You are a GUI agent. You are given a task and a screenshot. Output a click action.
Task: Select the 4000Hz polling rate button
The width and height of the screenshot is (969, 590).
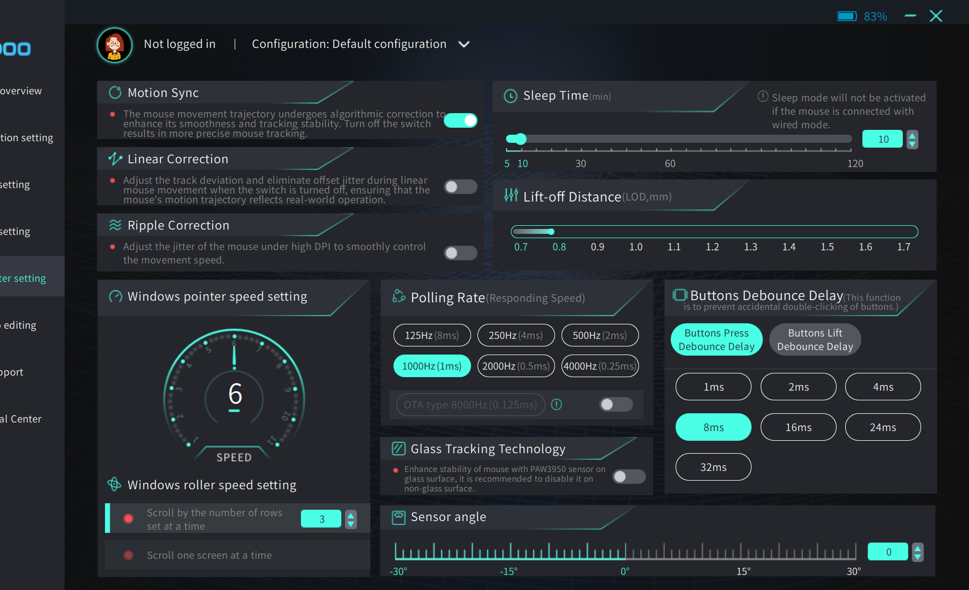[x=600, y=366]
